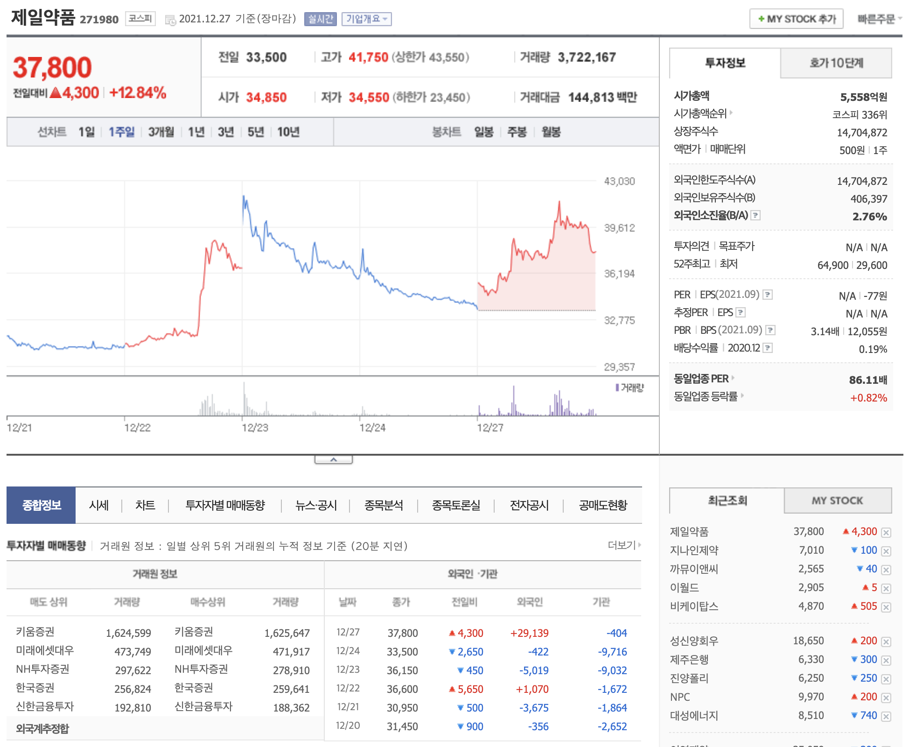Remove 지나인제약 from recently viewed list

click(x=886, y=551)
